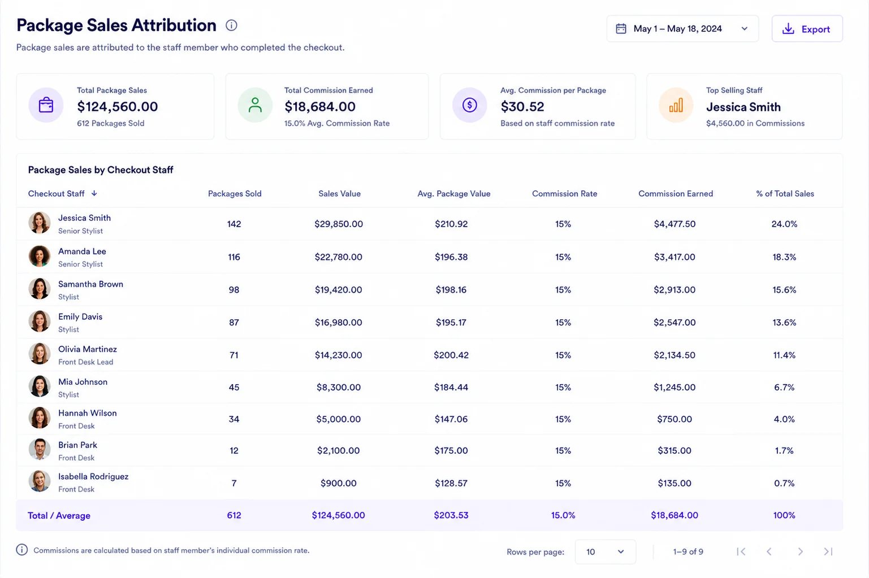The width and height of the screenshot is (869, 578).
Task: Click the $124,560.00 Total Package Sales figure
Action: [118, 107]
